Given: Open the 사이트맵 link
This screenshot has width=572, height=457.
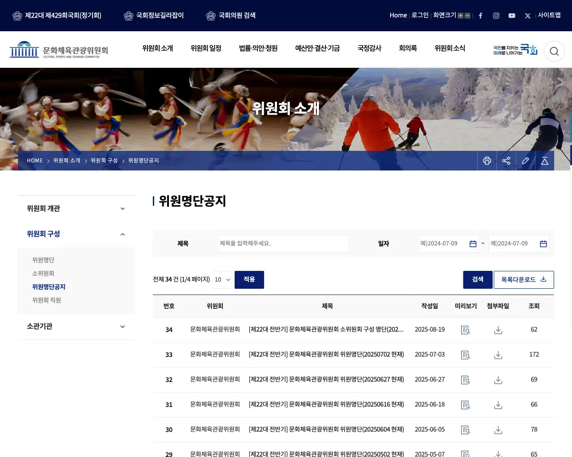Looking at the screenshot, I should [x=549, y=15].
